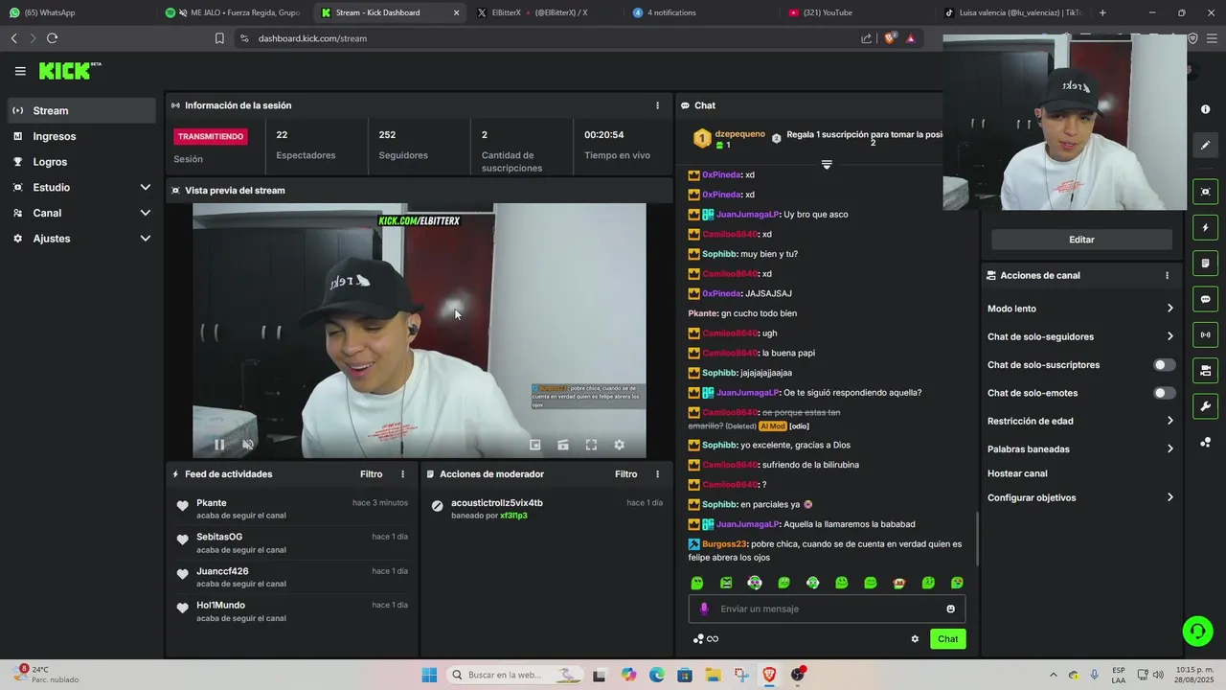
Task: Click username Burgoss23 in the chat
Action: [722, 543]
